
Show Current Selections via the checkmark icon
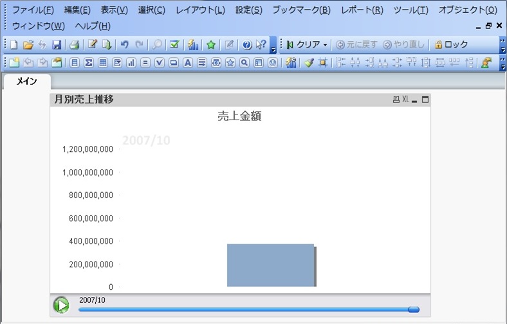tap(174, 44)
